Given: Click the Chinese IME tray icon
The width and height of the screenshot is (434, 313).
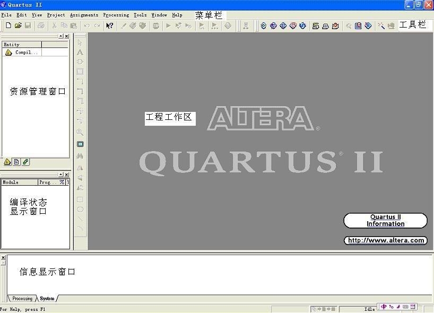Looking at the screenshot, I should pyautogui.click(x=384, y=306).
